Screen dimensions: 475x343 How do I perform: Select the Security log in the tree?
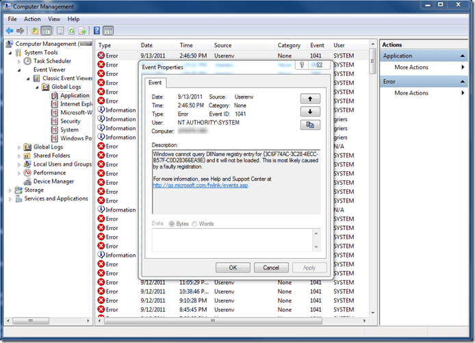(x=70, y=121)
